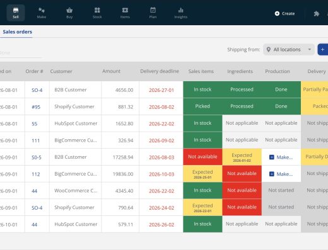Open order 111 link
Viewport: 328px width, 250px height.
[x=36, y=140]
